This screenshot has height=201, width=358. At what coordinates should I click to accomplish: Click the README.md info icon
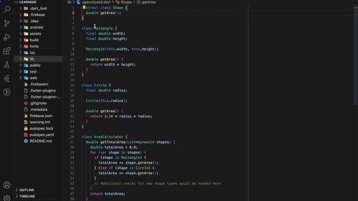(x=26, y=141)
